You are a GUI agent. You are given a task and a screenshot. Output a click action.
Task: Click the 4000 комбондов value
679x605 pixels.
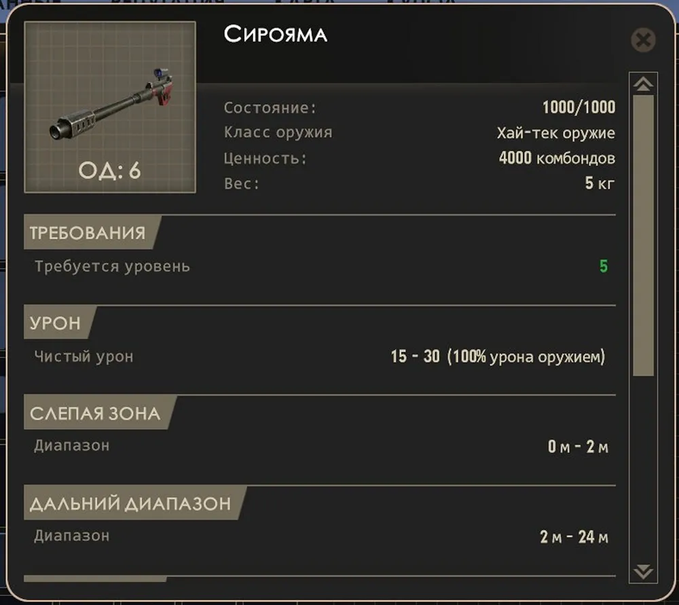[557, 158]
